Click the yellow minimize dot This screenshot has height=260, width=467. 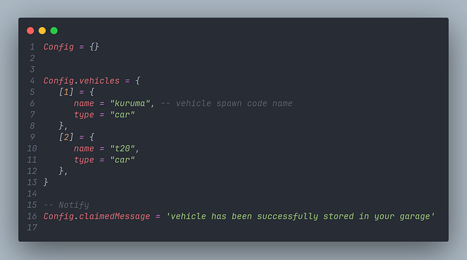coord(42,30)
